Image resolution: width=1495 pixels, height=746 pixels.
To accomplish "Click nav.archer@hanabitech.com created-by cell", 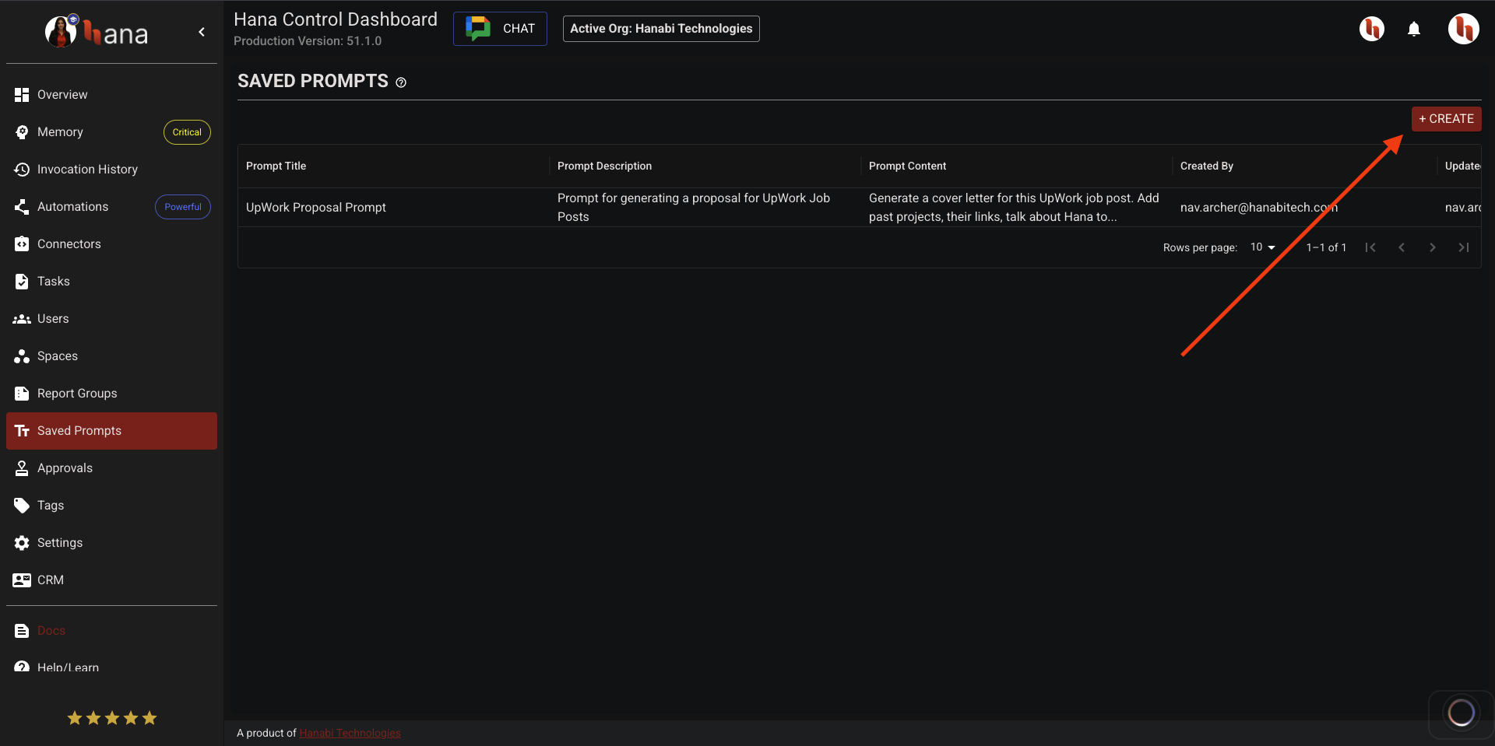I will click(x=1304, y=208).
